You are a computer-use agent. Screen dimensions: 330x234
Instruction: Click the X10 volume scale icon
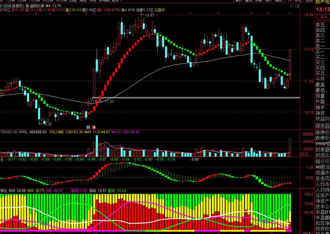tap(303, 155)
